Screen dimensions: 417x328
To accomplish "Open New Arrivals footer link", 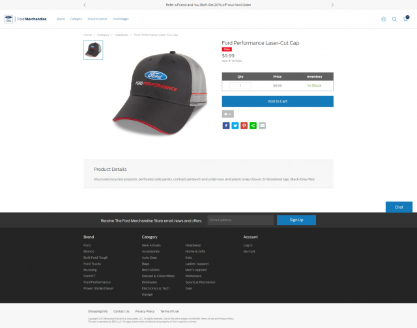I will point(151,245).
